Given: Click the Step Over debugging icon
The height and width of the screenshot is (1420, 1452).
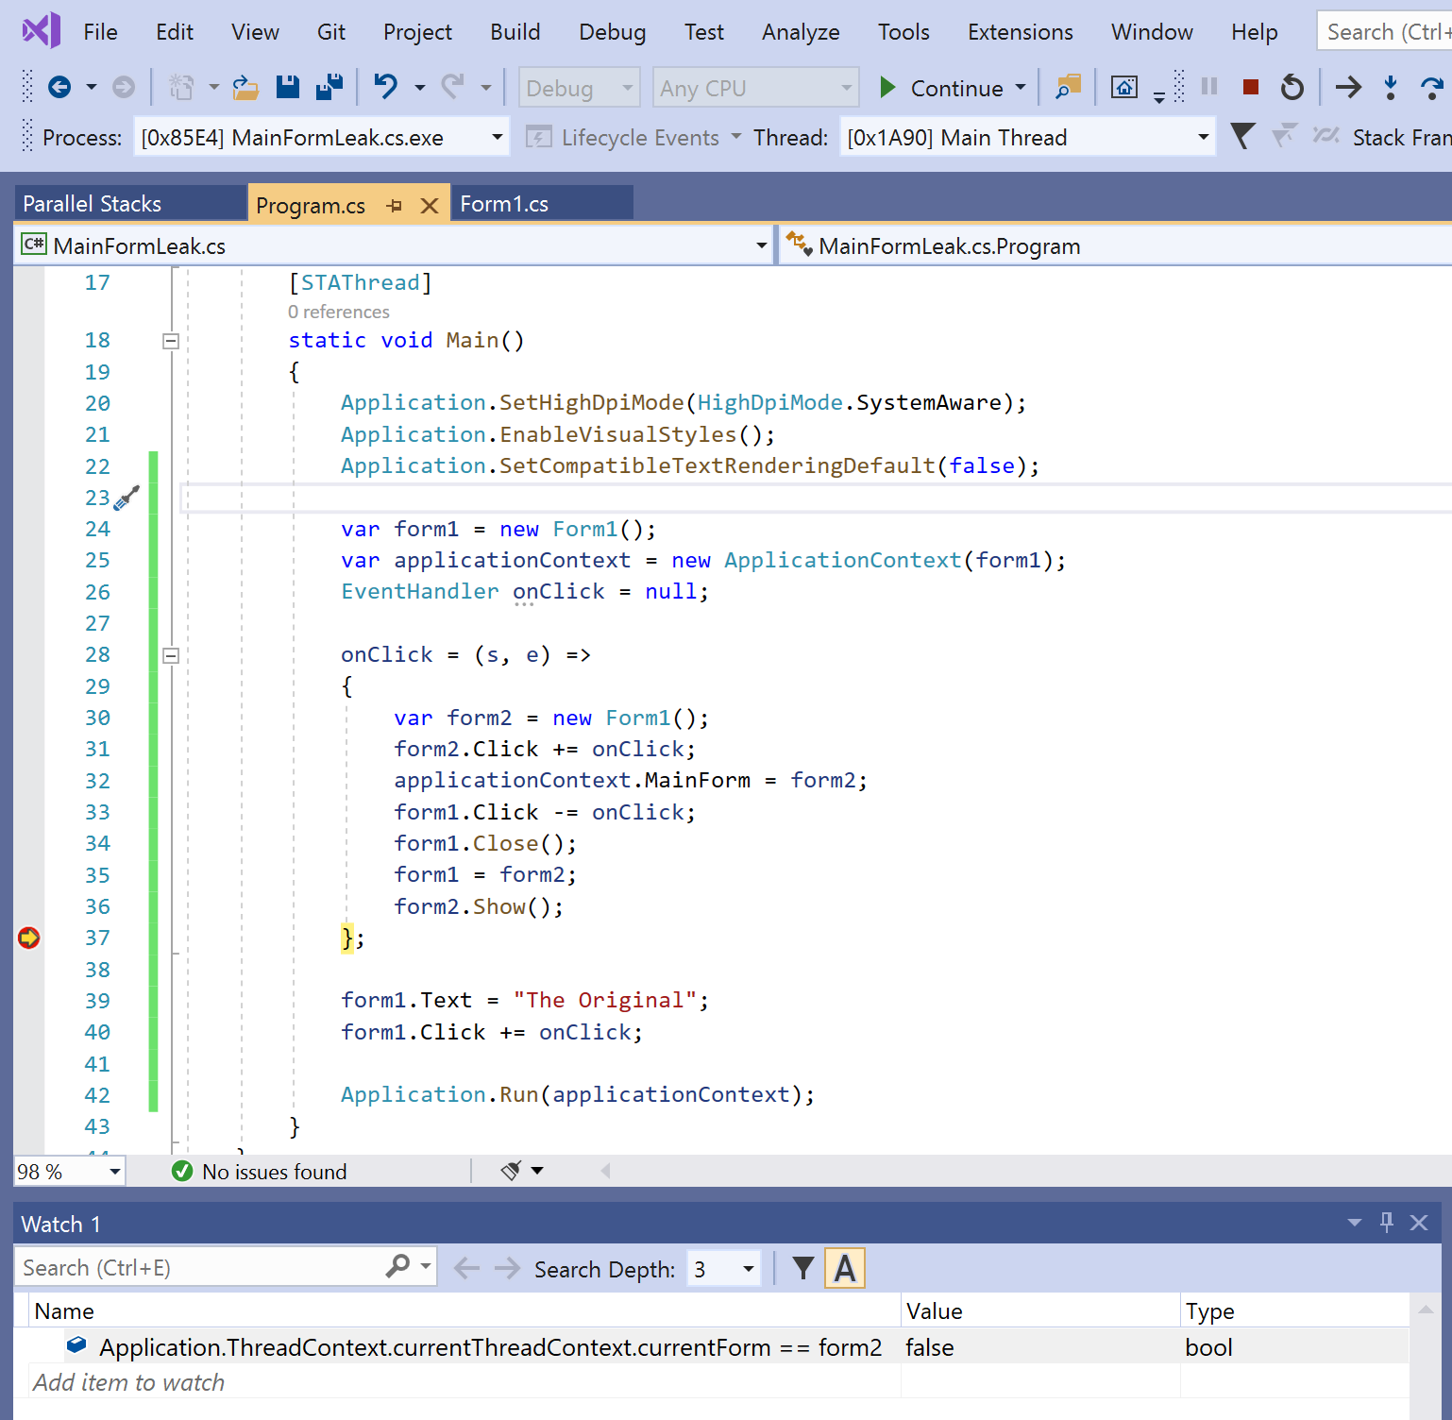Looking at the screenshot, I should (1430, 87).
